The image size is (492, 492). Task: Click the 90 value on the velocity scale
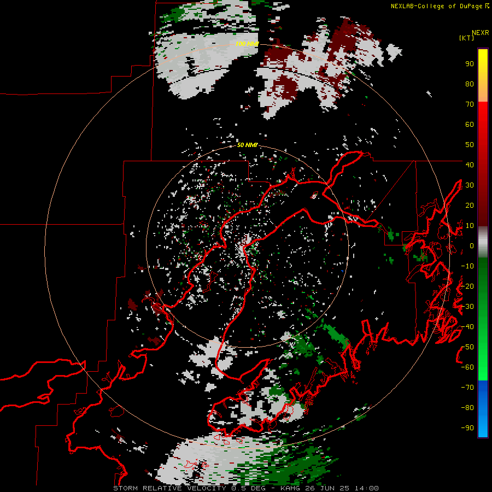pos(470,64)
